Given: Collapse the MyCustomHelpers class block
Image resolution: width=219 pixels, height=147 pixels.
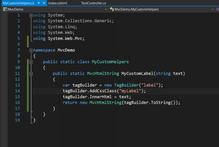Looking at the screenshot, I should coord(31,62).
